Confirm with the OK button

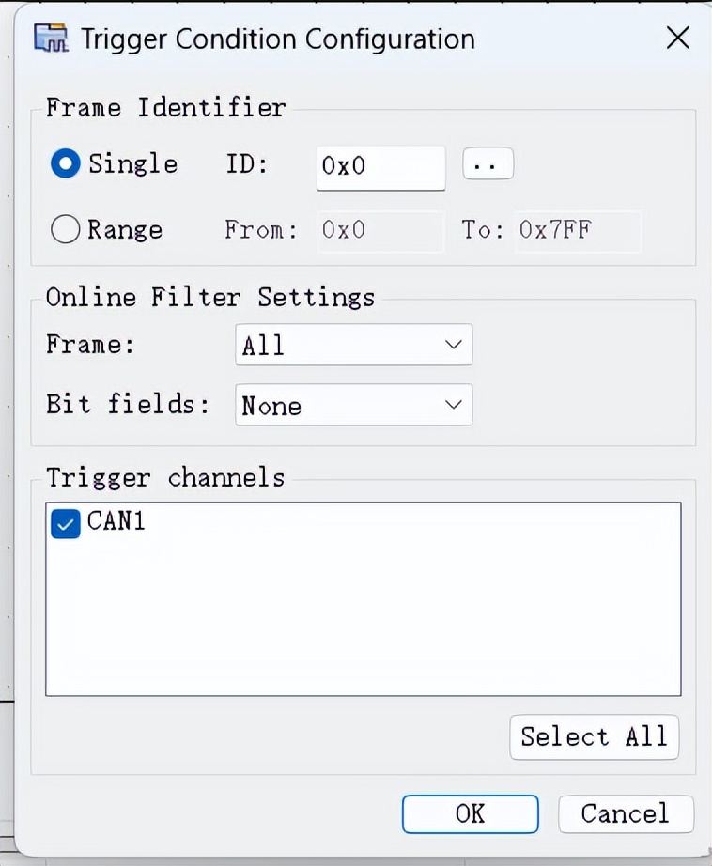[470, 813]
